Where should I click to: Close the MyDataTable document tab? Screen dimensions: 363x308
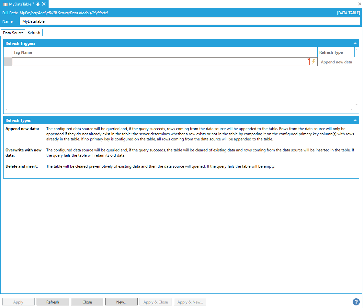pyautogui.click(x=44, y=4)
